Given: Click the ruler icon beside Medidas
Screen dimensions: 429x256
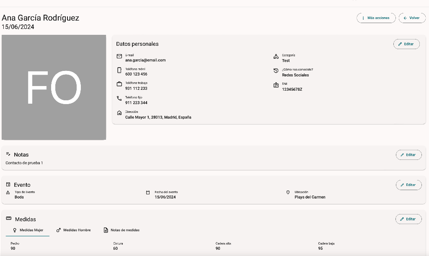Looking at the screenshot, I should [x=9, y=219].
